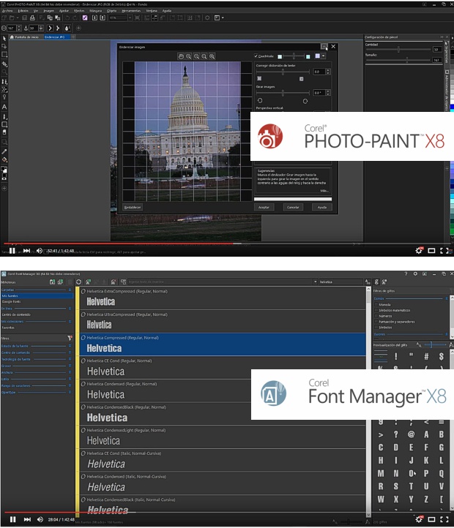Click the print icon in PHOTO-PAINT toolbar

click(x=32, y=18)
